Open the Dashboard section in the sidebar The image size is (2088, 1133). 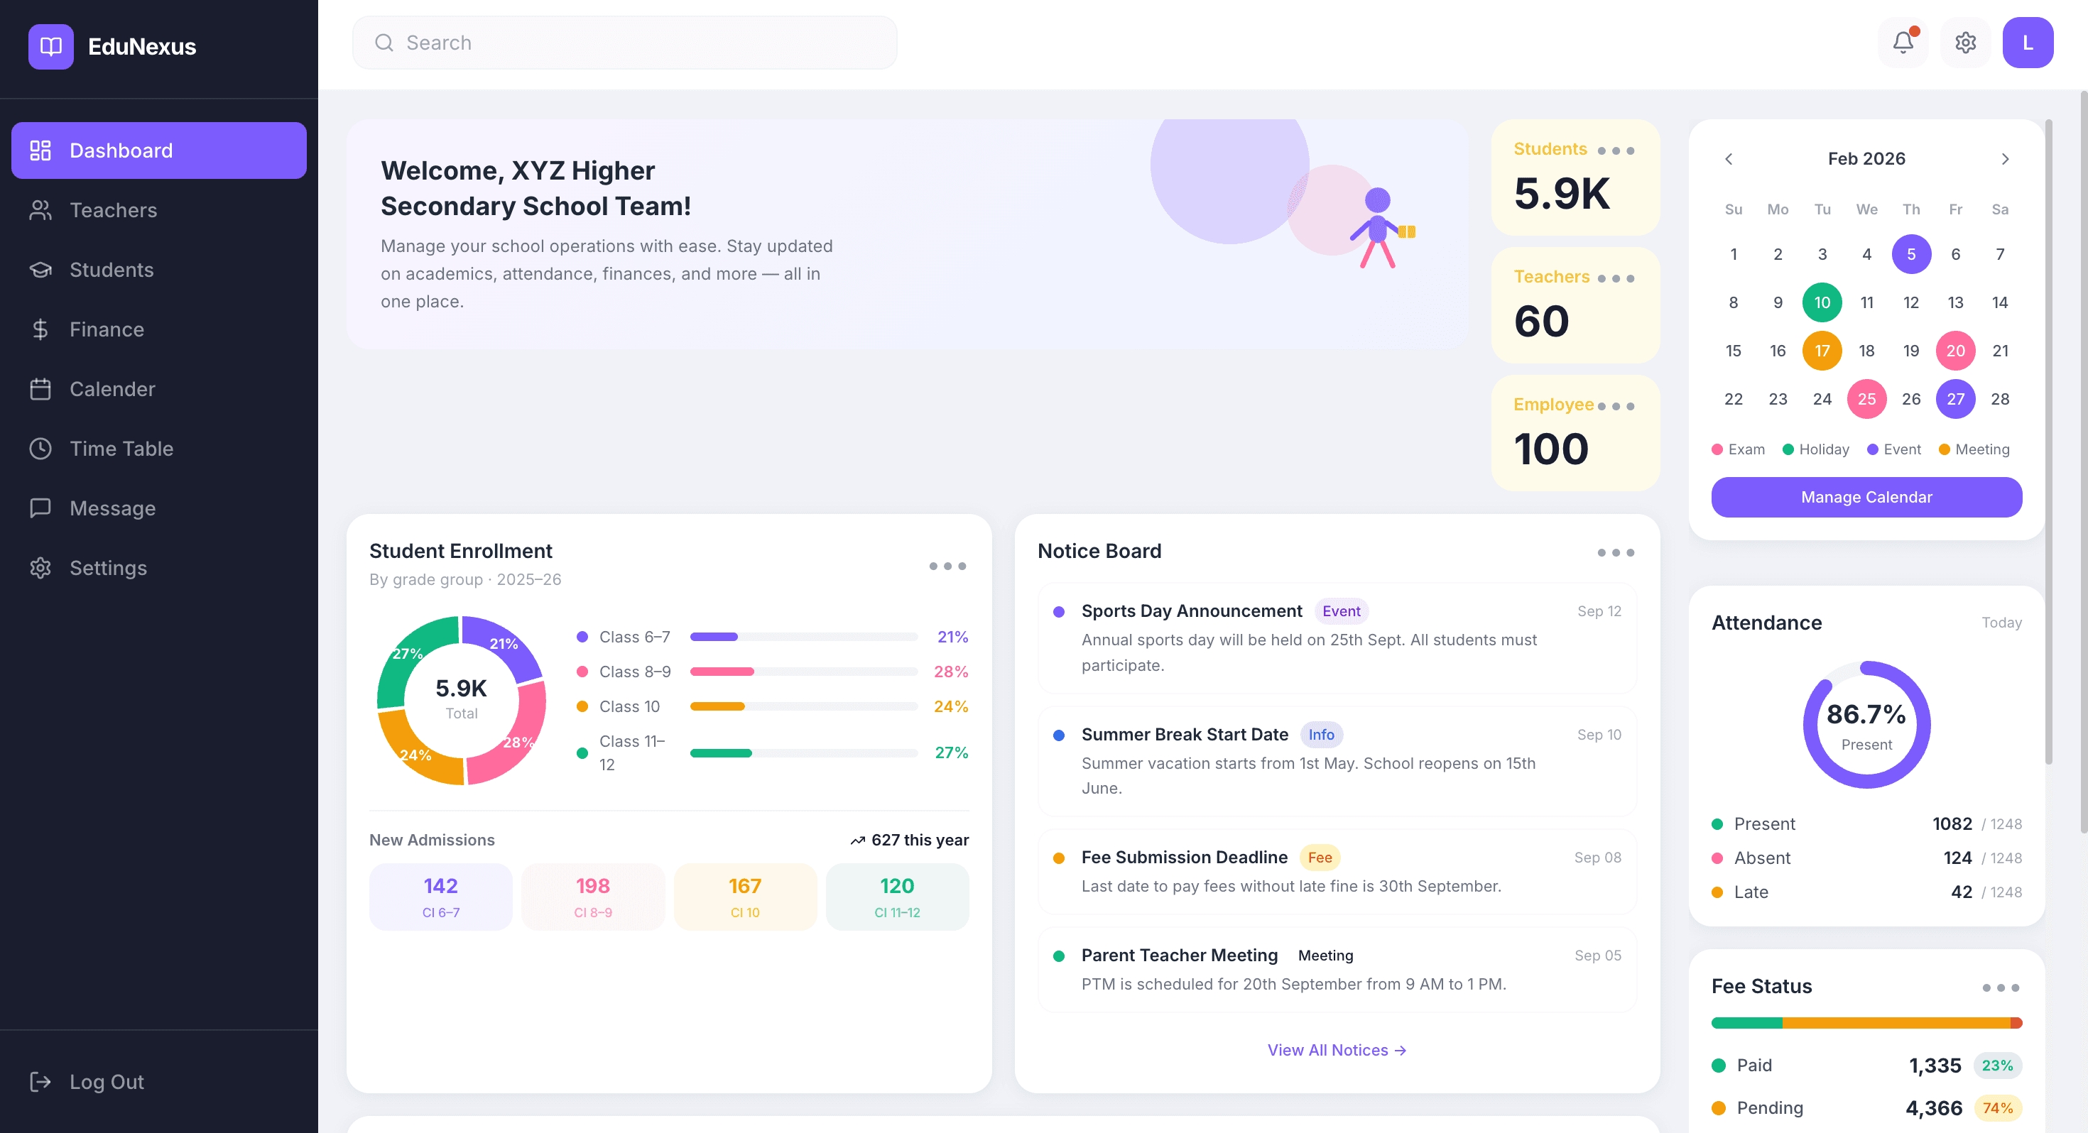coord(159,150)
